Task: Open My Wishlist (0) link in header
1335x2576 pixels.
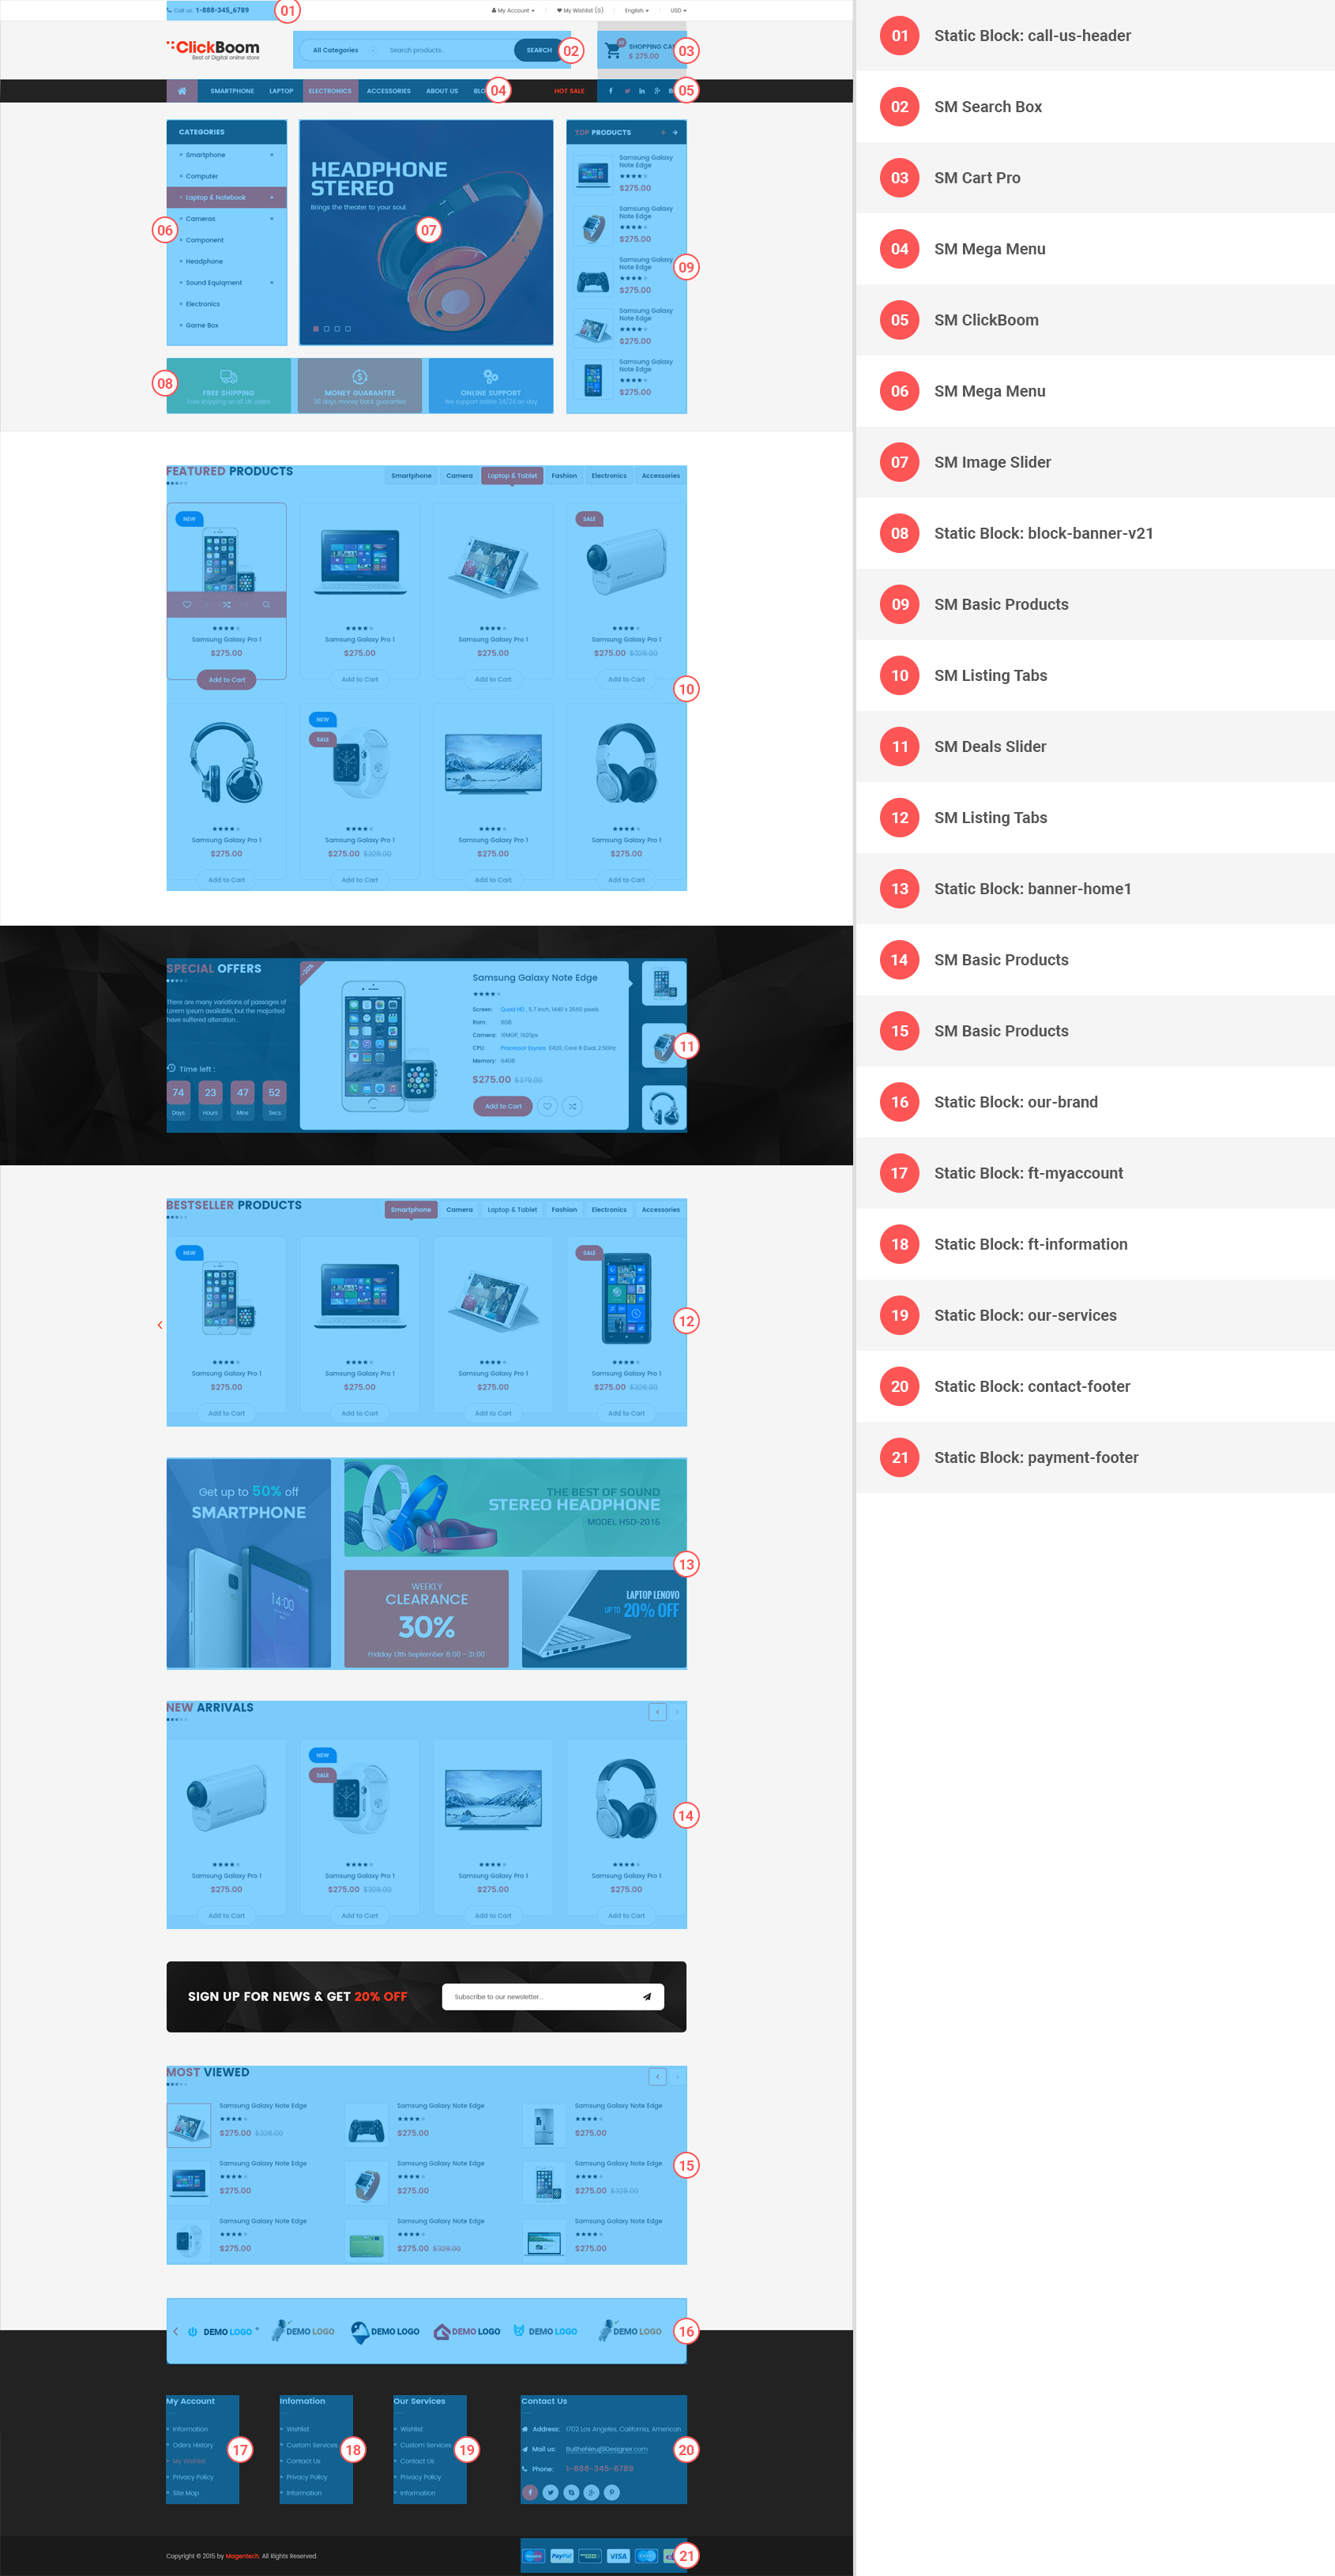Action: point(580,10)
